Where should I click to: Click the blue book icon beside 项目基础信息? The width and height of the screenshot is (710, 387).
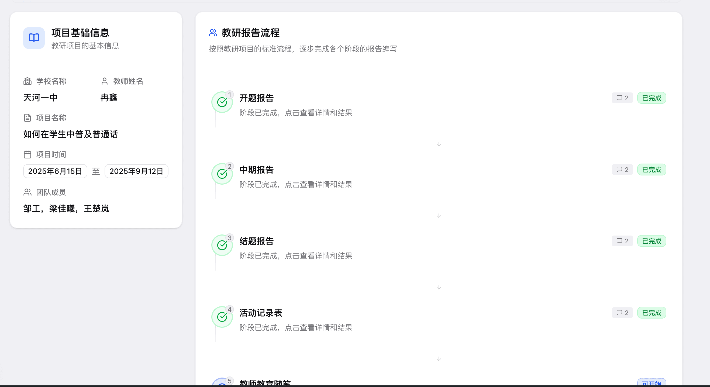point(34,38)
